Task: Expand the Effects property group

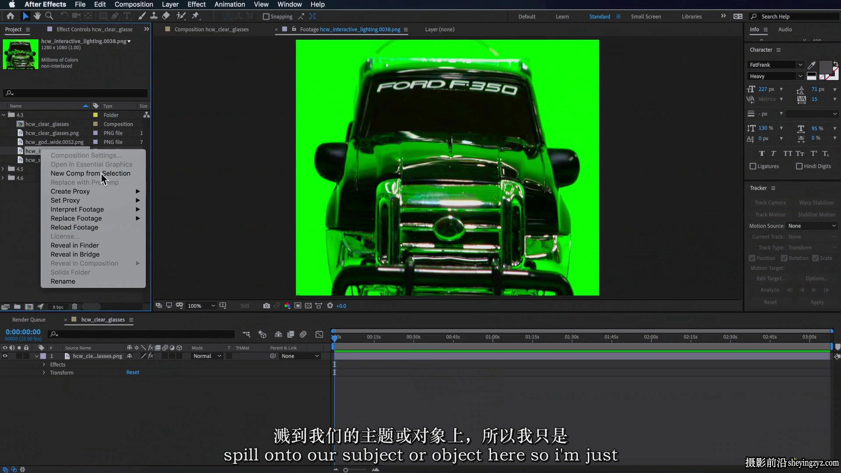Action: coord(44,364)
